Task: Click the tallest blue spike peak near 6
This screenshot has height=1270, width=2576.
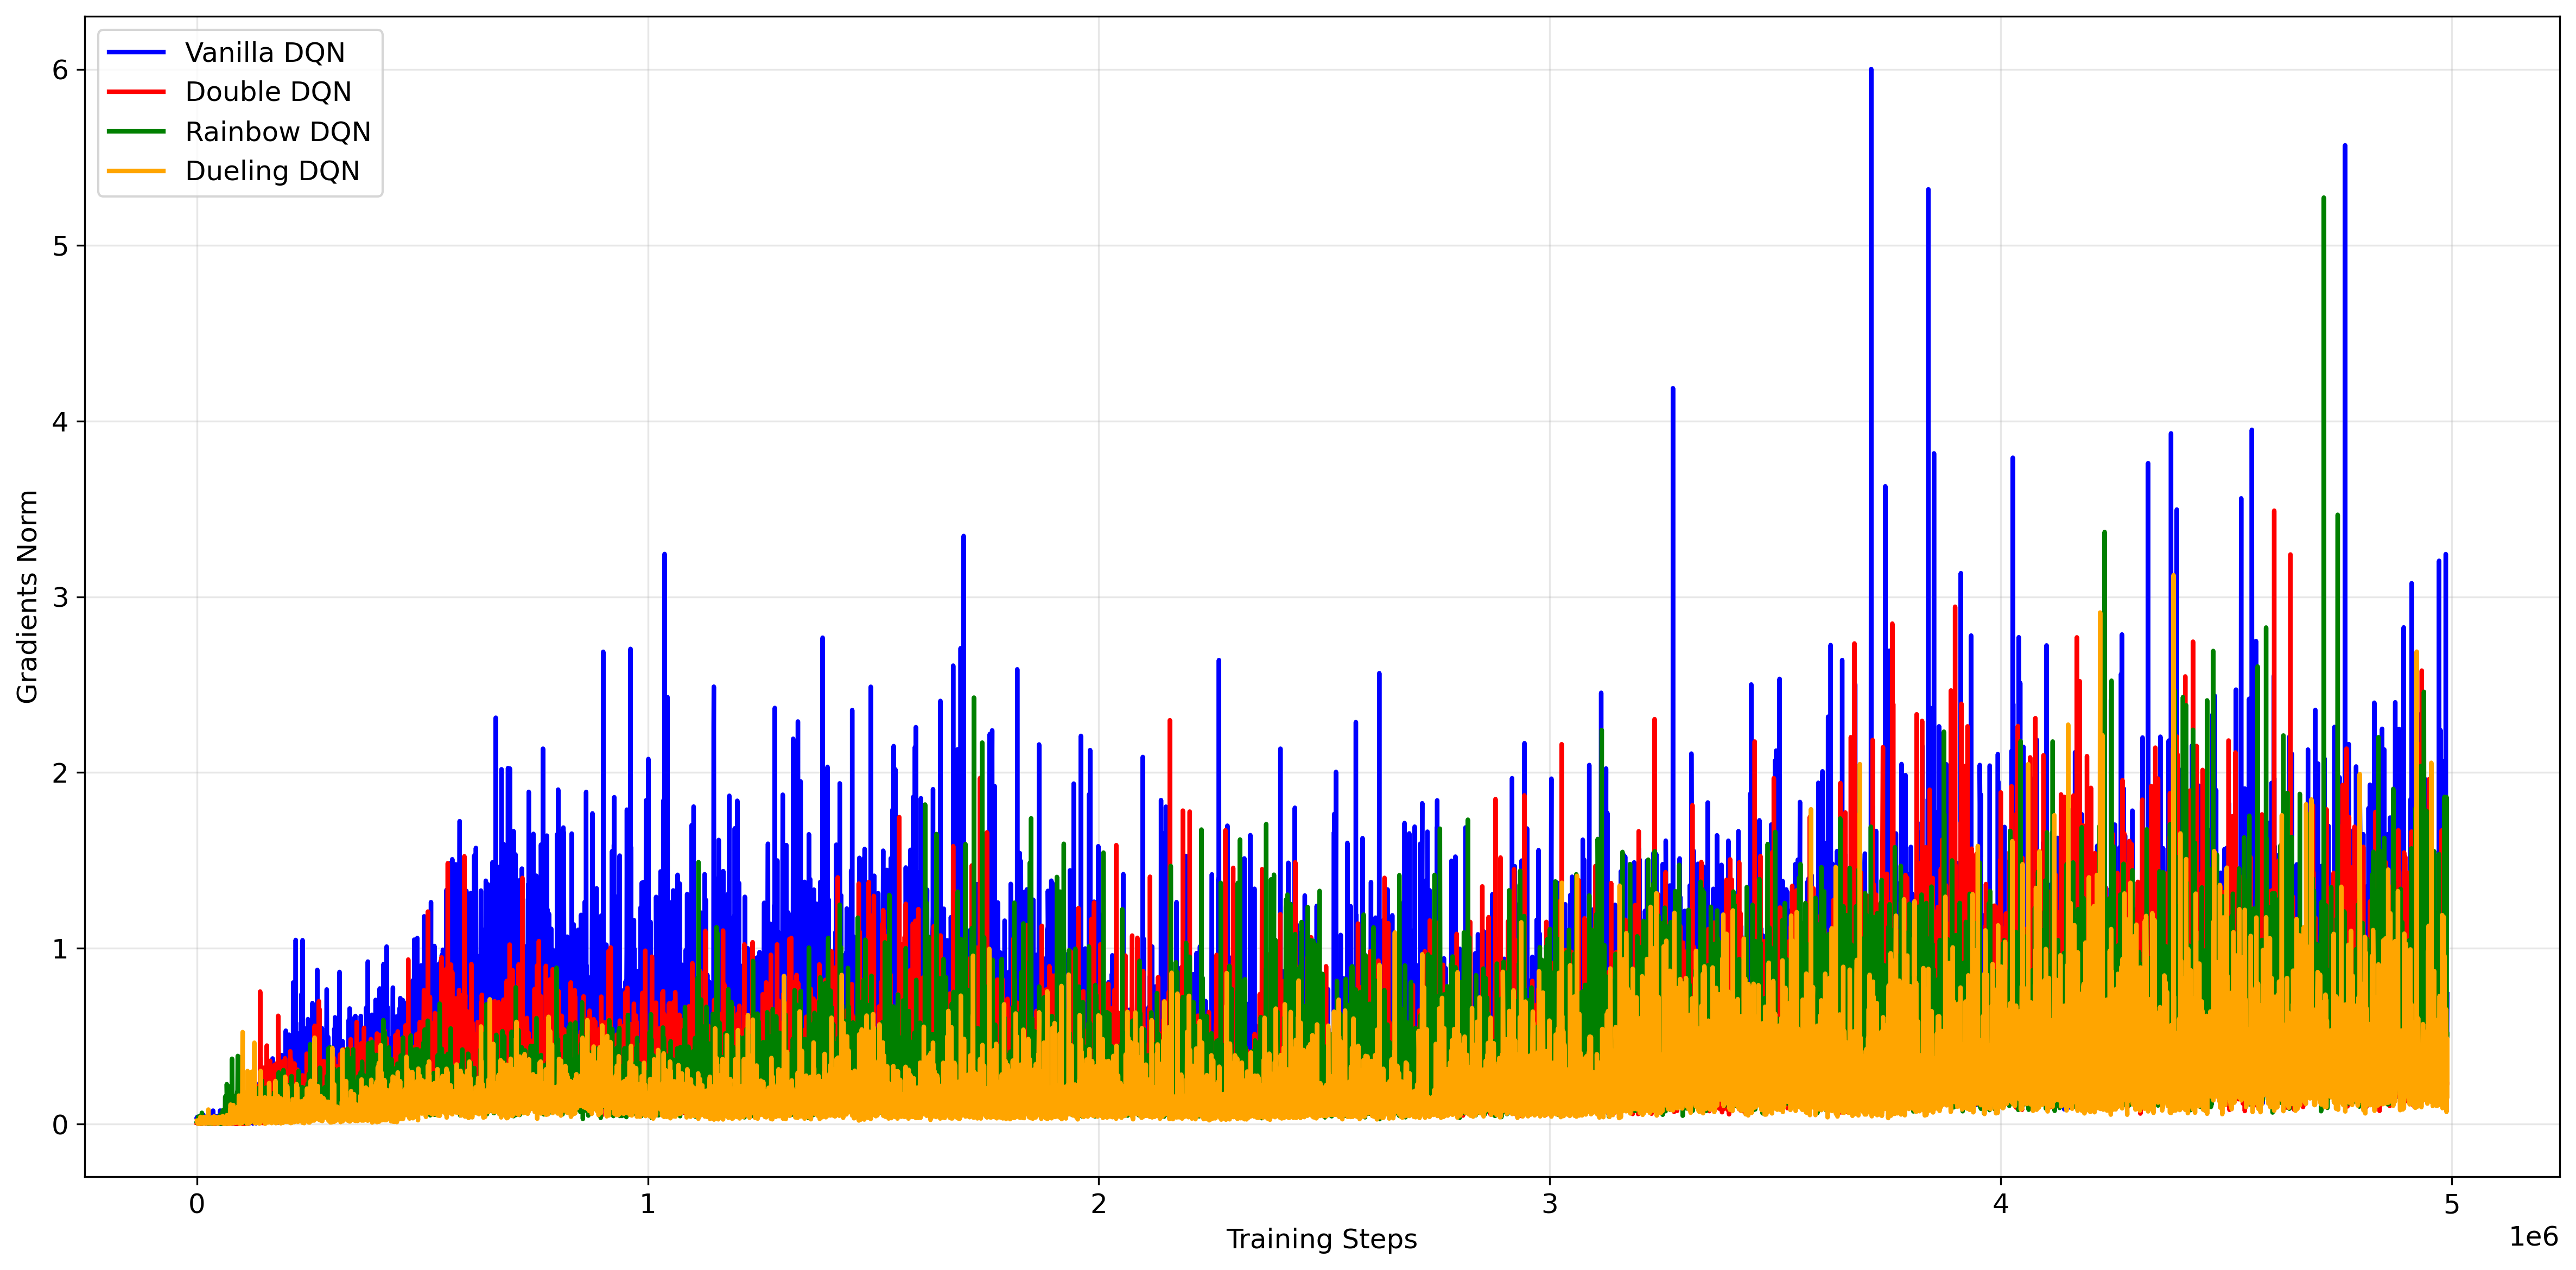Action: [x=1871, y=70]
